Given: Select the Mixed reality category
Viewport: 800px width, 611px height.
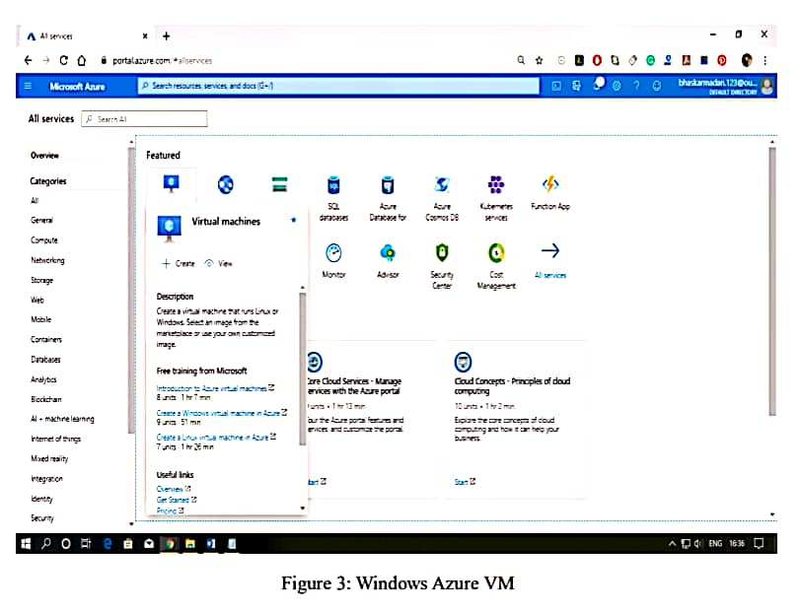Looking at the screenshot, I should click(x=49, y=458).
